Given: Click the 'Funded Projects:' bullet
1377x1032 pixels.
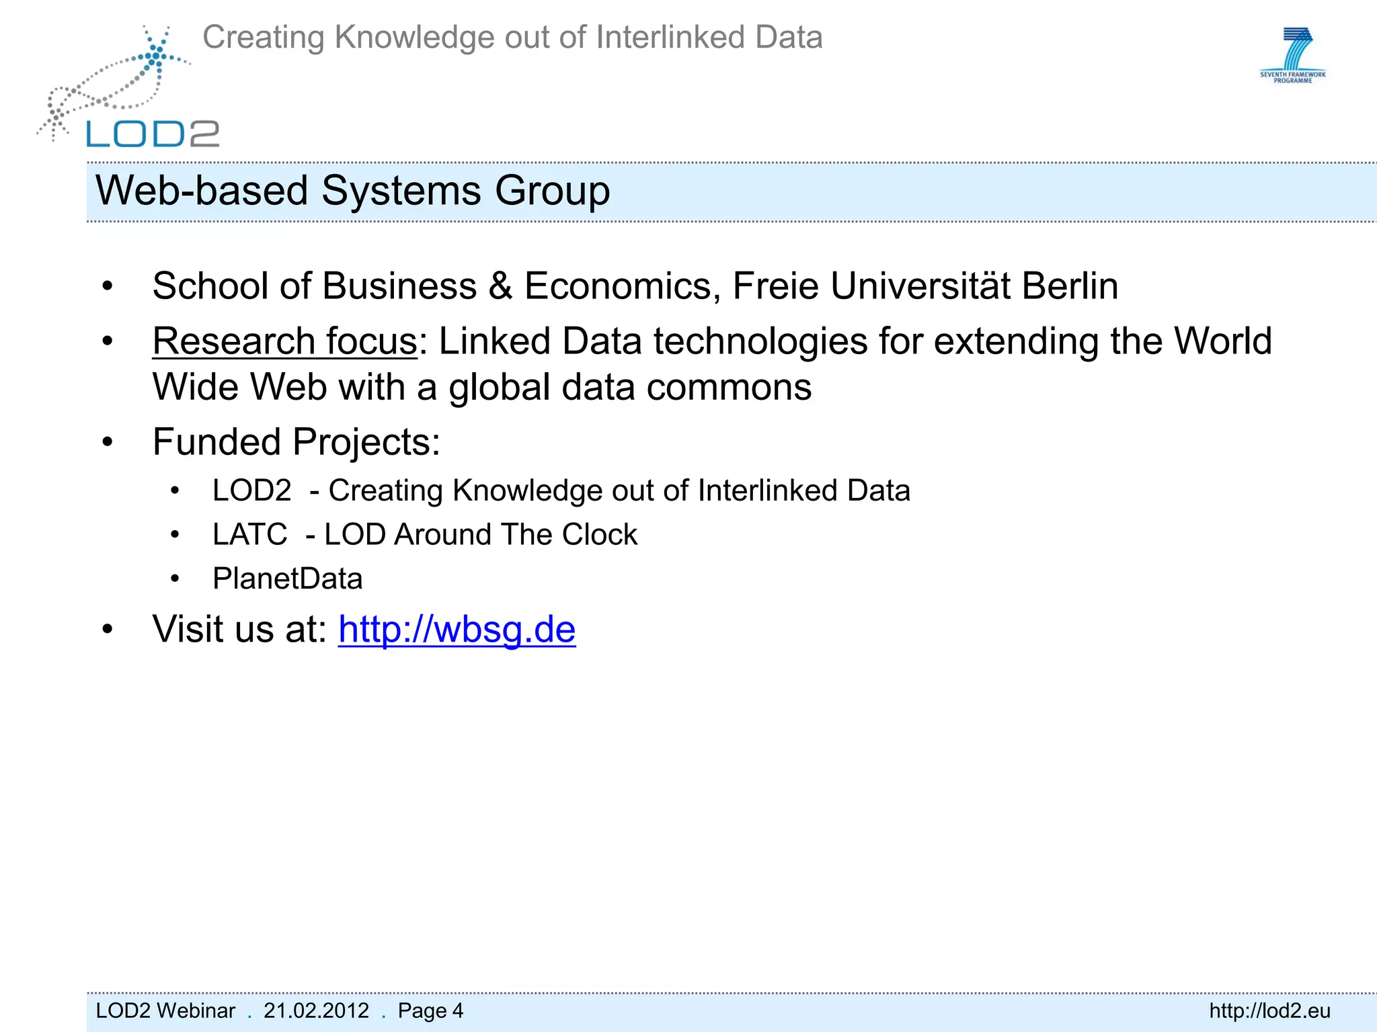Looking at the screenshot, I should pos(297,442).
